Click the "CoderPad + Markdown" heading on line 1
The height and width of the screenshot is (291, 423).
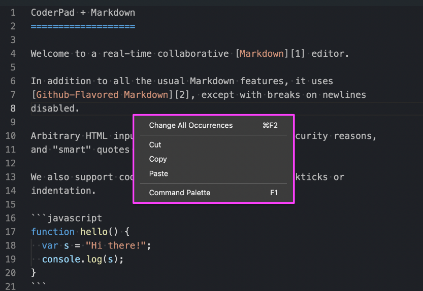pos(83,12)
